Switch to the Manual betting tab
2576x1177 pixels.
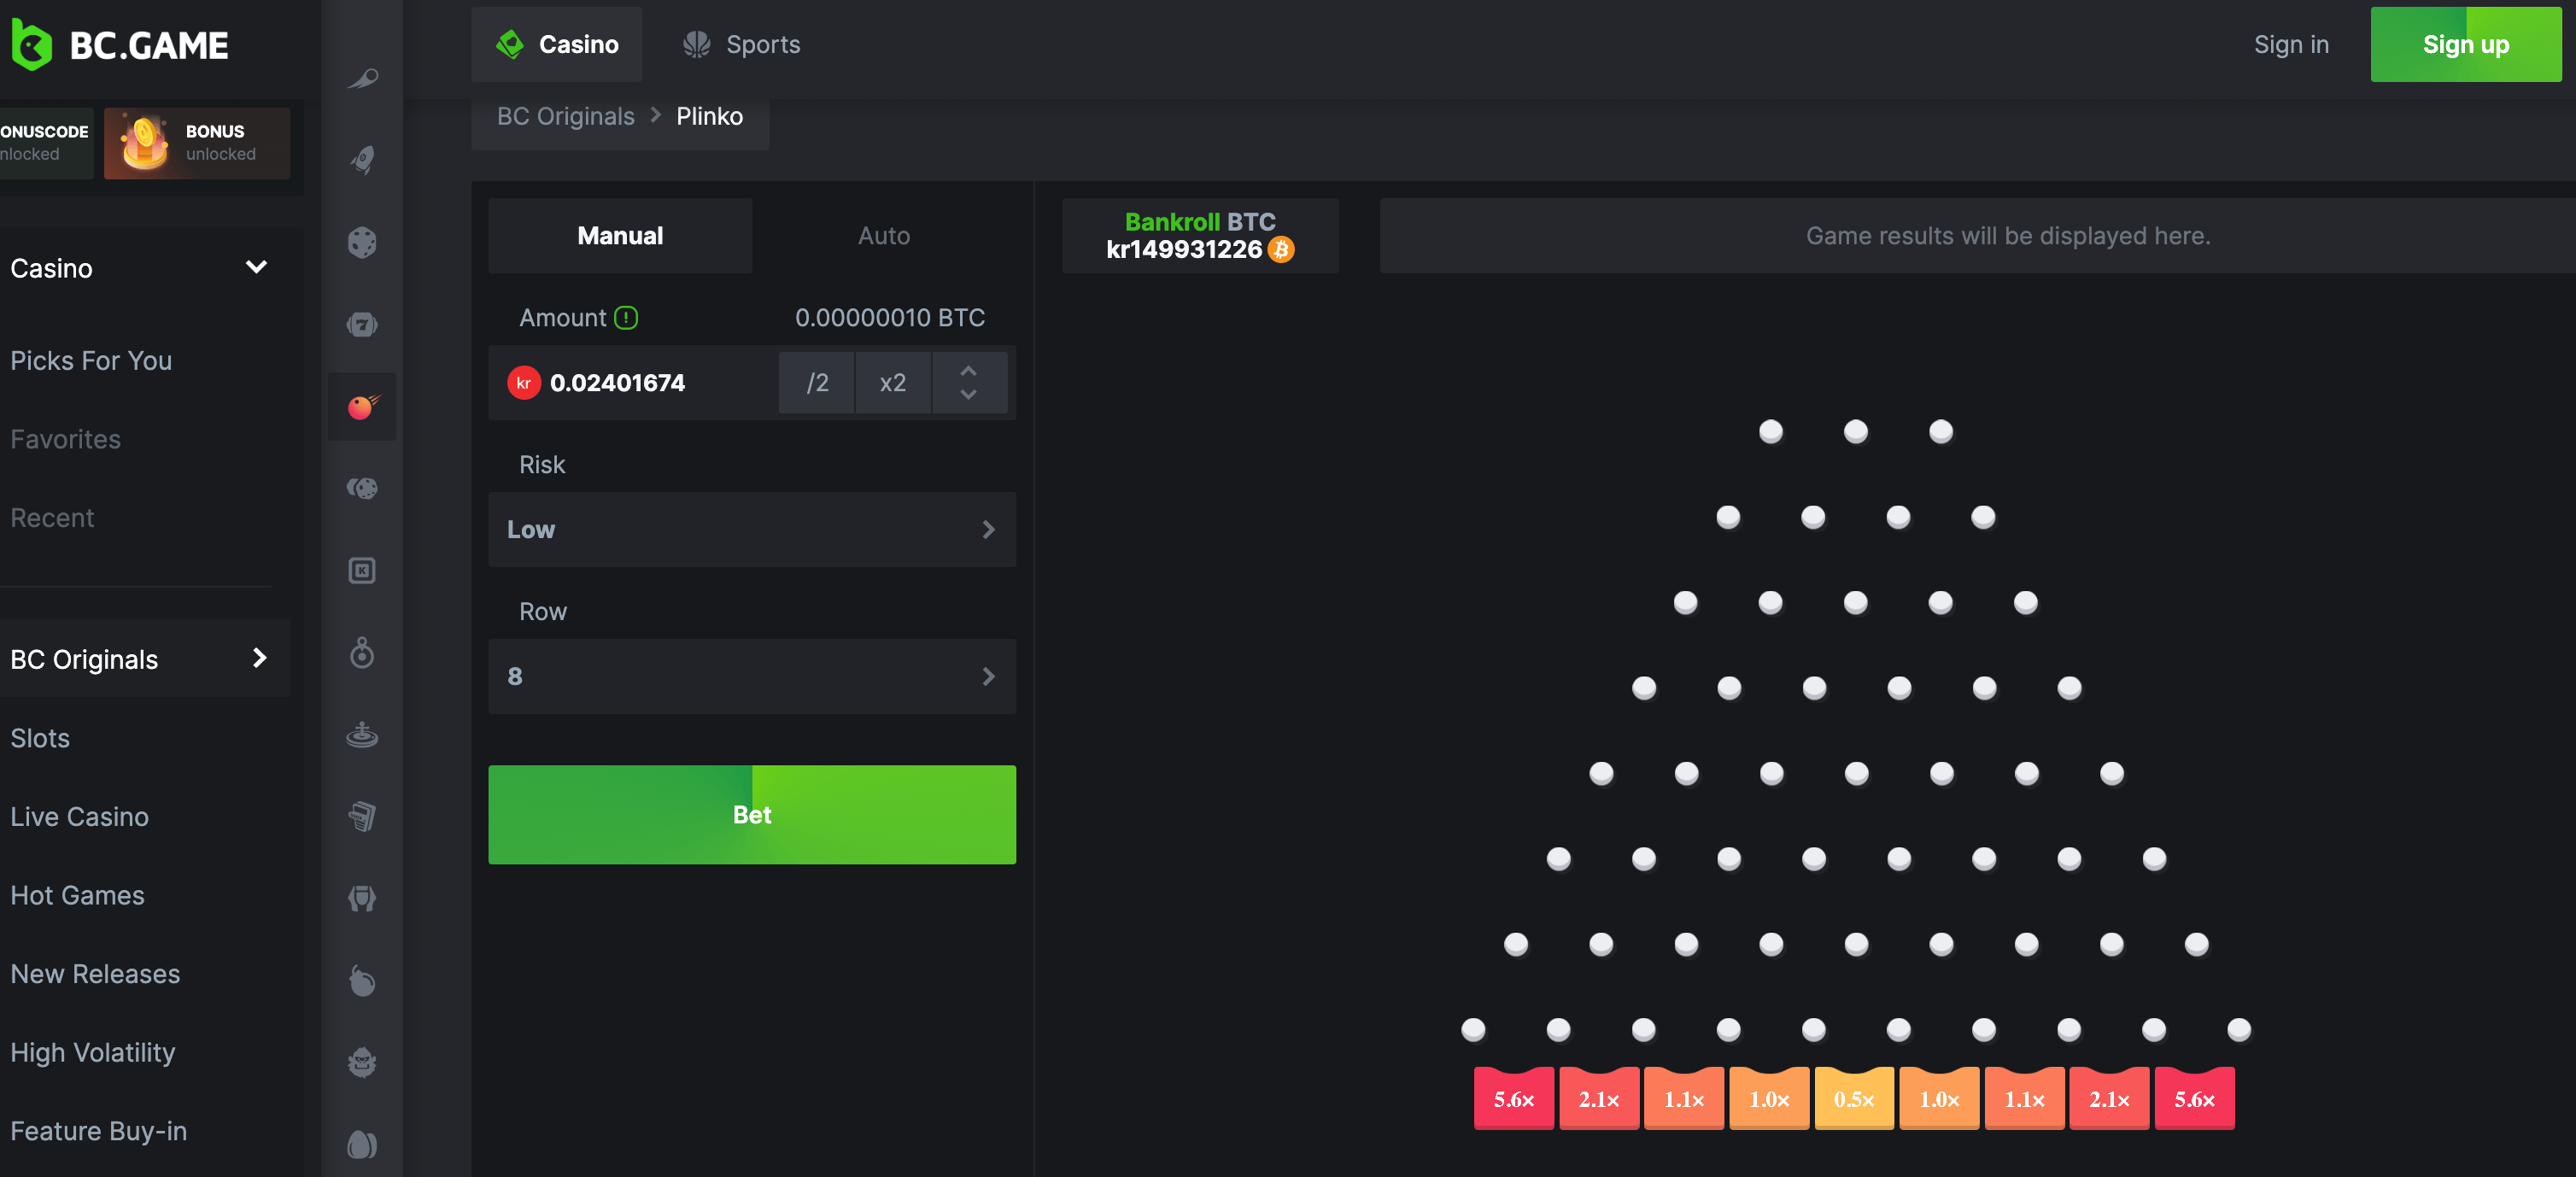tap(619, 235)
